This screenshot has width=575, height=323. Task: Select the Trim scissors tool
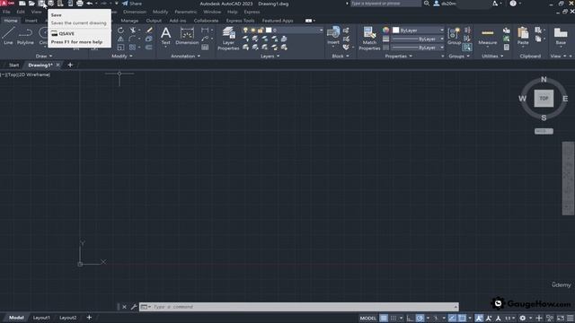133,31
